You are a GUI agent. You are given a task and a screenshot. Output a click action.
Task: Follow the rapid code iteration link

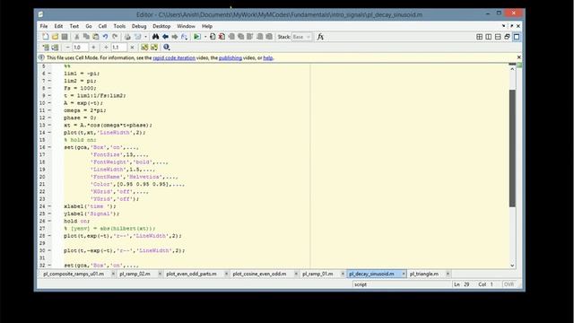tap(174, 57)
